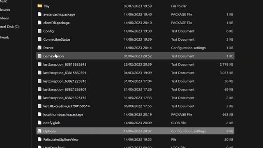This screenshot has width=263, height=148.
Task: Click the Options configuration settings icon
Action: pos(39,131)
